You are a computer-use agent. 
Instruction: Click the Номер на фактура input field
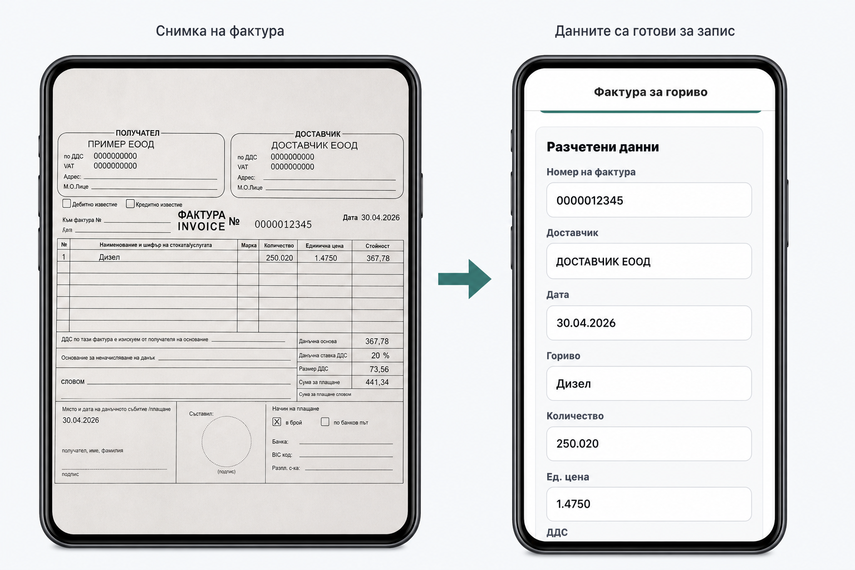649,200
